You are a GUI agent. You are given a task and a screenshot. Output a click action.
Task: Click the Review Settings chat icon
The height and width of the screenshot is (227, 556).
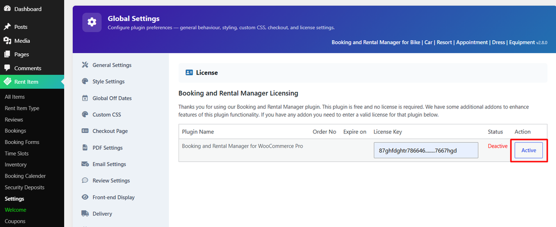[x=85, y=180]
